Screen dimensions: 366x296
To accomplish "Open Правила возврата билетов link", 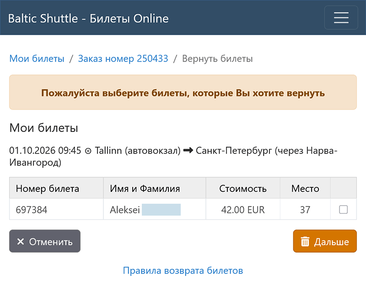I will (183, 270).
